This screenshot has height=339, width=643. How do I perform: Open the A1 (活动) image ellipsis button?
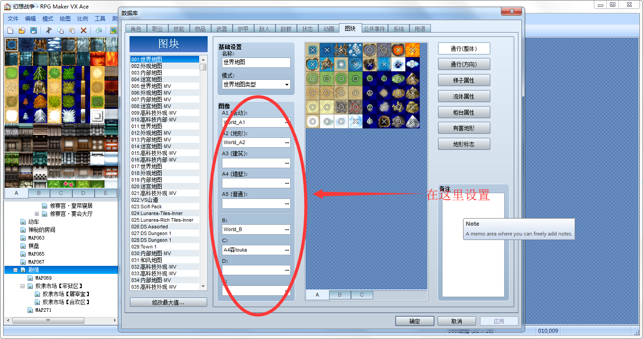287,122
